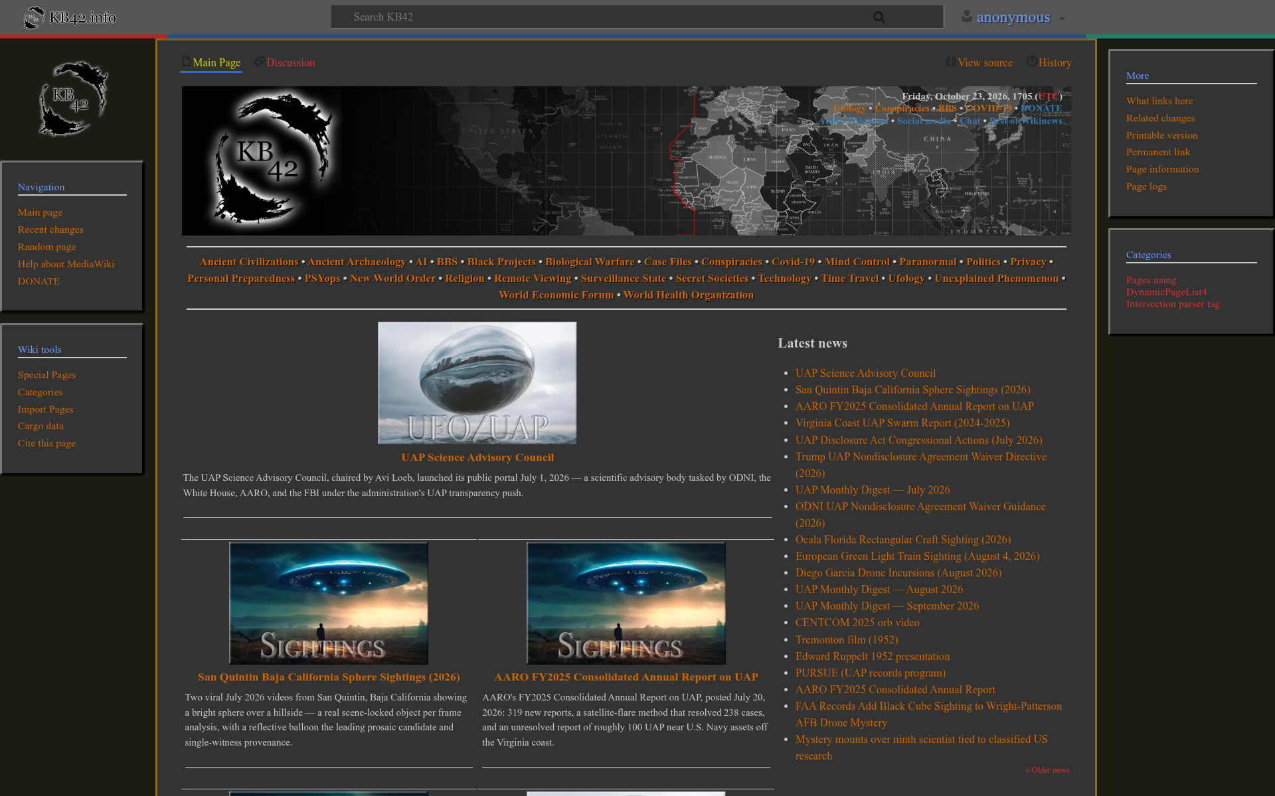Viewport: 1275px width, 796px height.
Task: Click the Chat link in the banner
Action: (x=970, y=121)
